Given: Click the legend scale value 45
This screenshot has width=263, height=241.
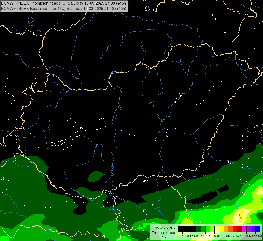Looking at the screenshot, I should point(246,236).
